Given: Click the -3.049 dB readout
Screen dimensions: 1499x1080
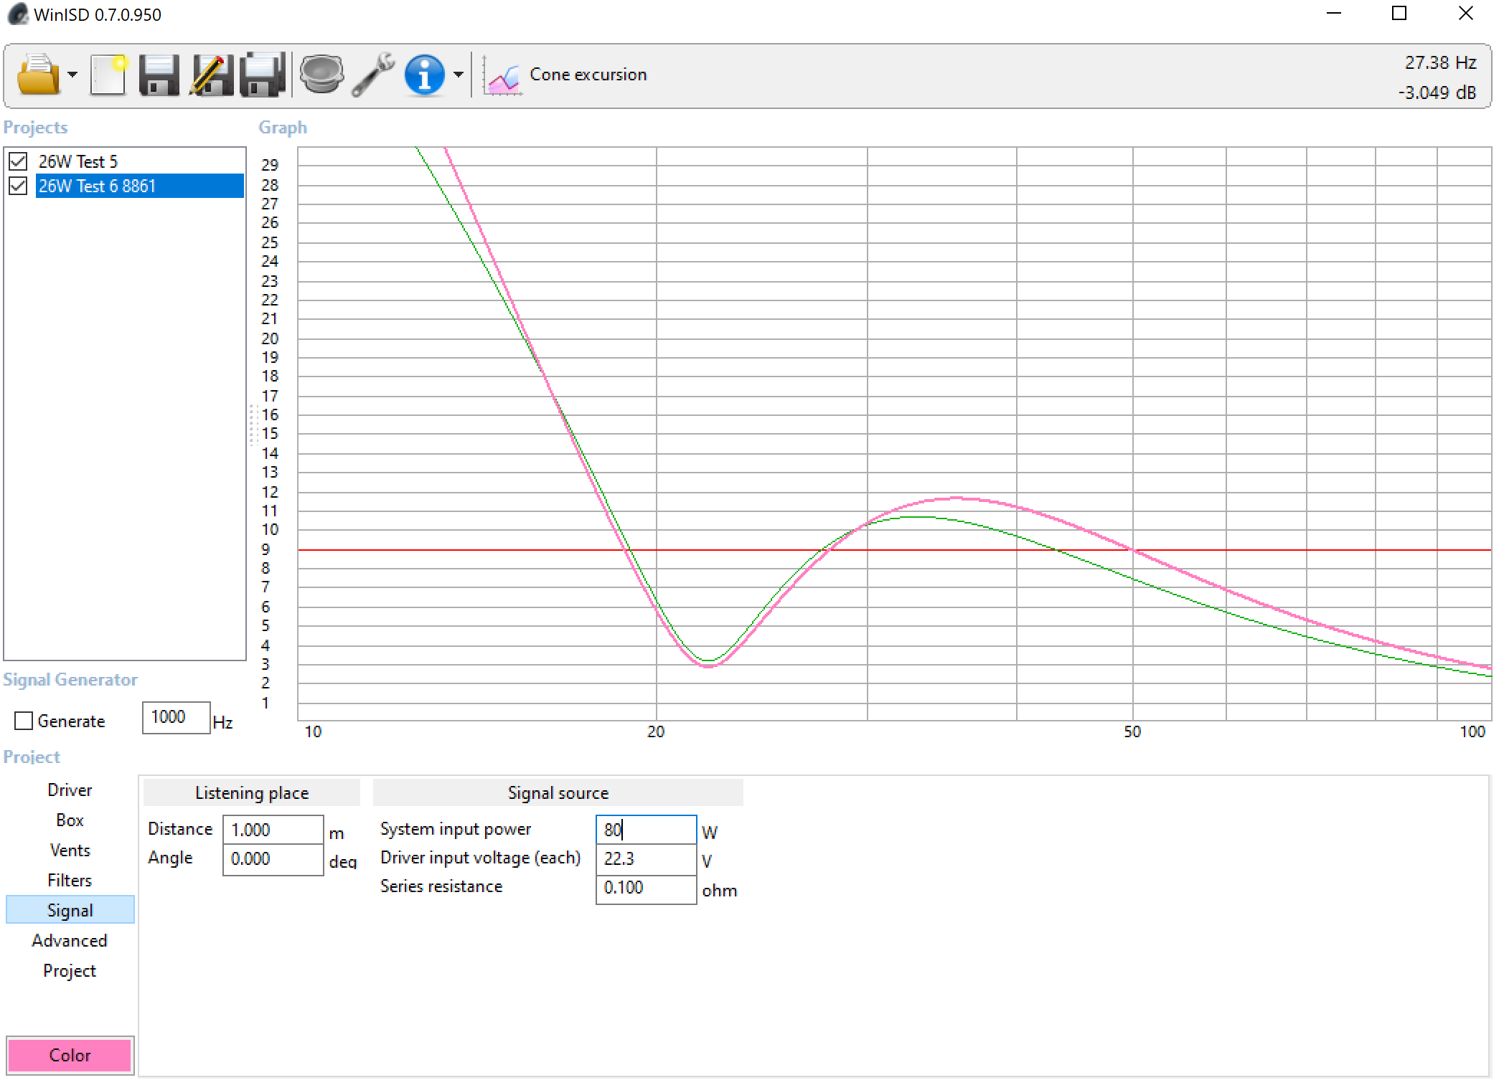Looking at the screenshot, I should pos(1437,93).
